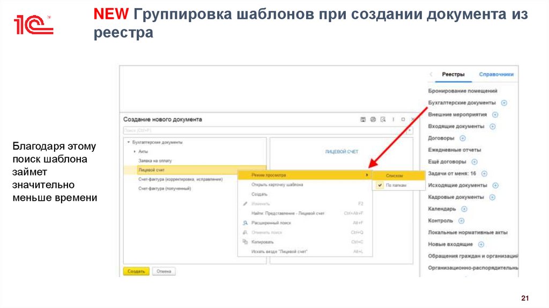Click the 1C logo

33,25
